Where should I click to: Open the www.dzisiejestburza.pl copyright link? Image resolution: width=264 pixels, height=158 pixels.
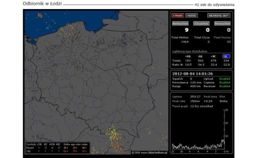(149, 152)
